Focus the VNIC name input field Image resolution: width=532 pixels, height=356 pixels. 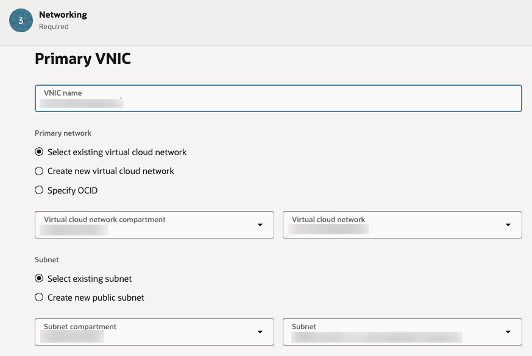click(278, 98)
